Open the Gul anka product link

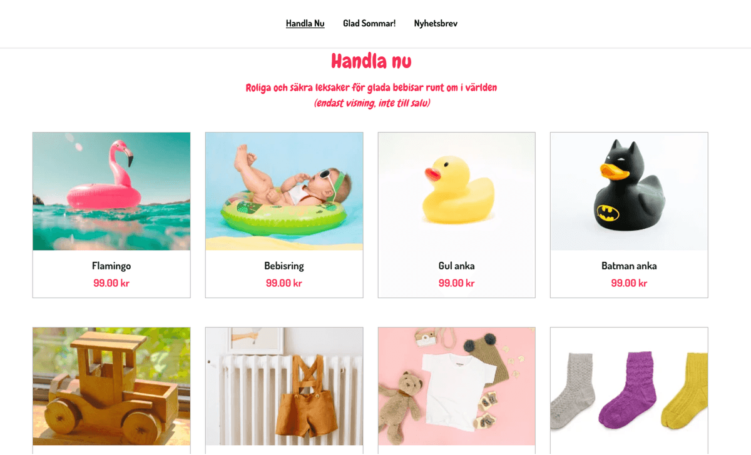tap(457, 266)
